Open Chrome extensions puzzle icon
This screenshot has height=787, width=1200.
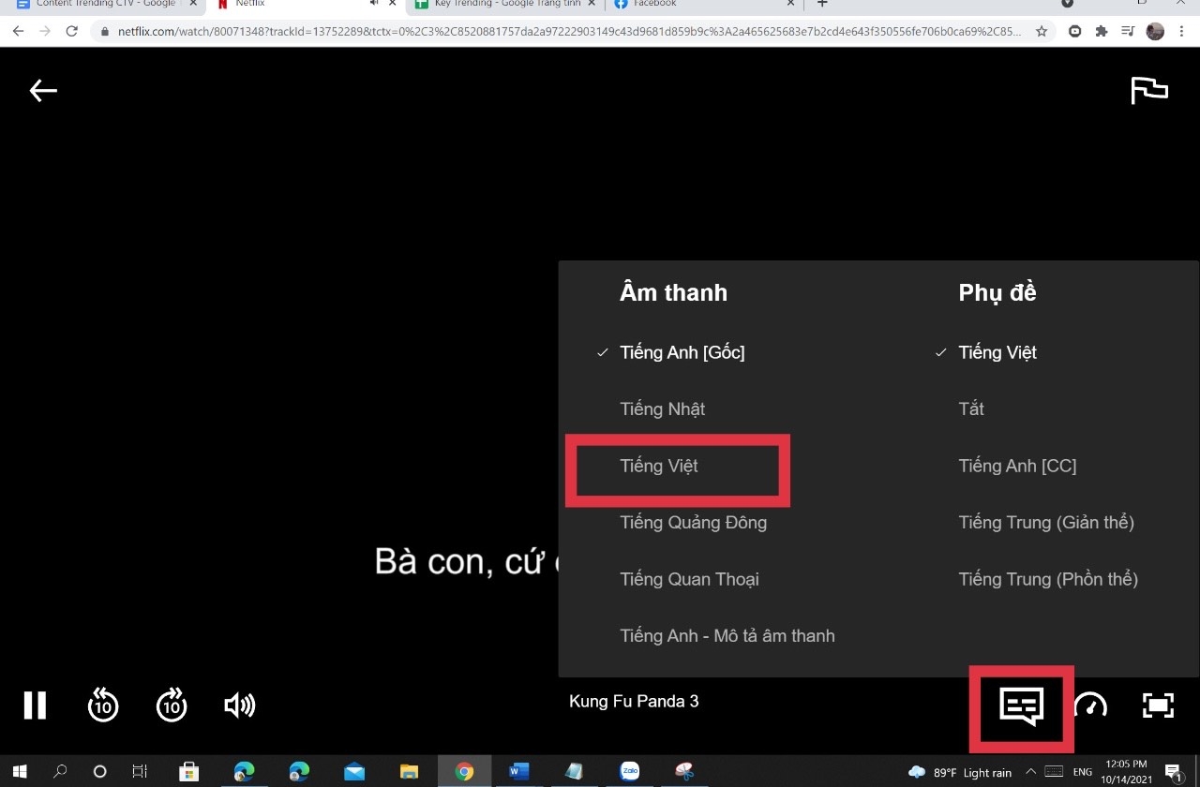pyautogui.click(x=1102, y=31)
